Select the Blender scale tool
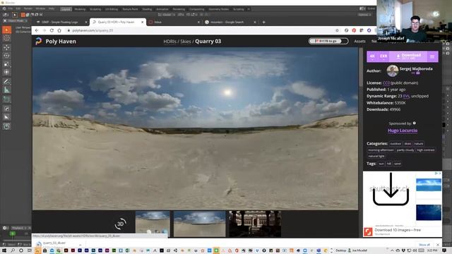The height and width of the screenshot is (254, 452). coord(6,64)
